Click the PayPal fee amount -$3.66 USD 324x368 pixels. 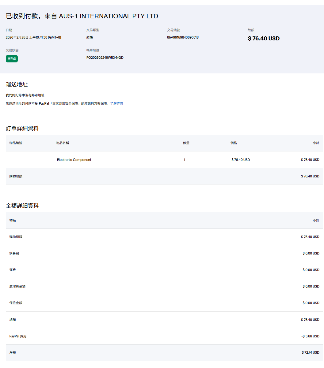click(310, 336)
